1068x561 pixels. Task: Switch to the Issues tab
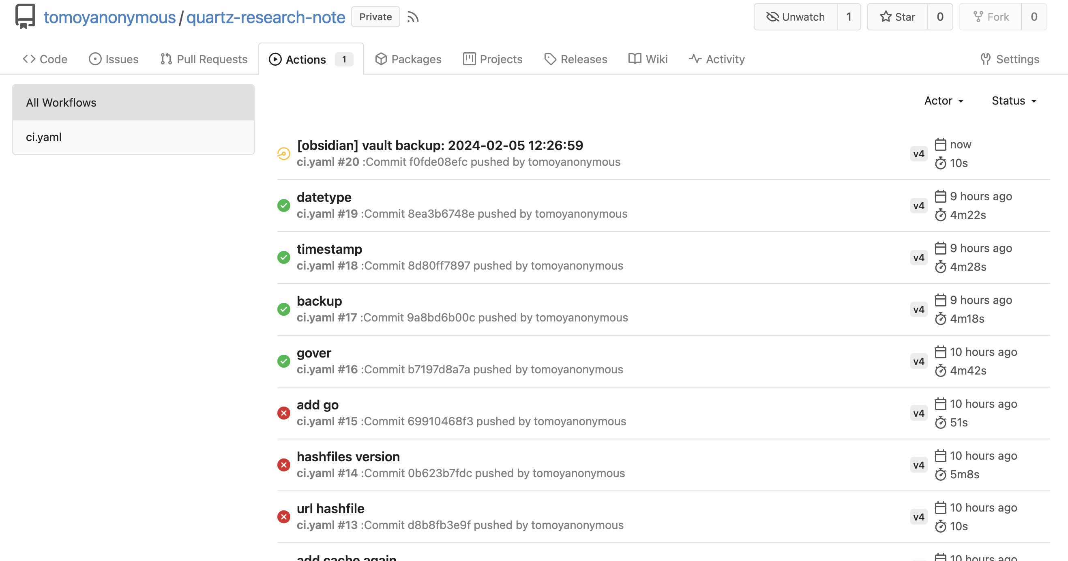[114, 59]
